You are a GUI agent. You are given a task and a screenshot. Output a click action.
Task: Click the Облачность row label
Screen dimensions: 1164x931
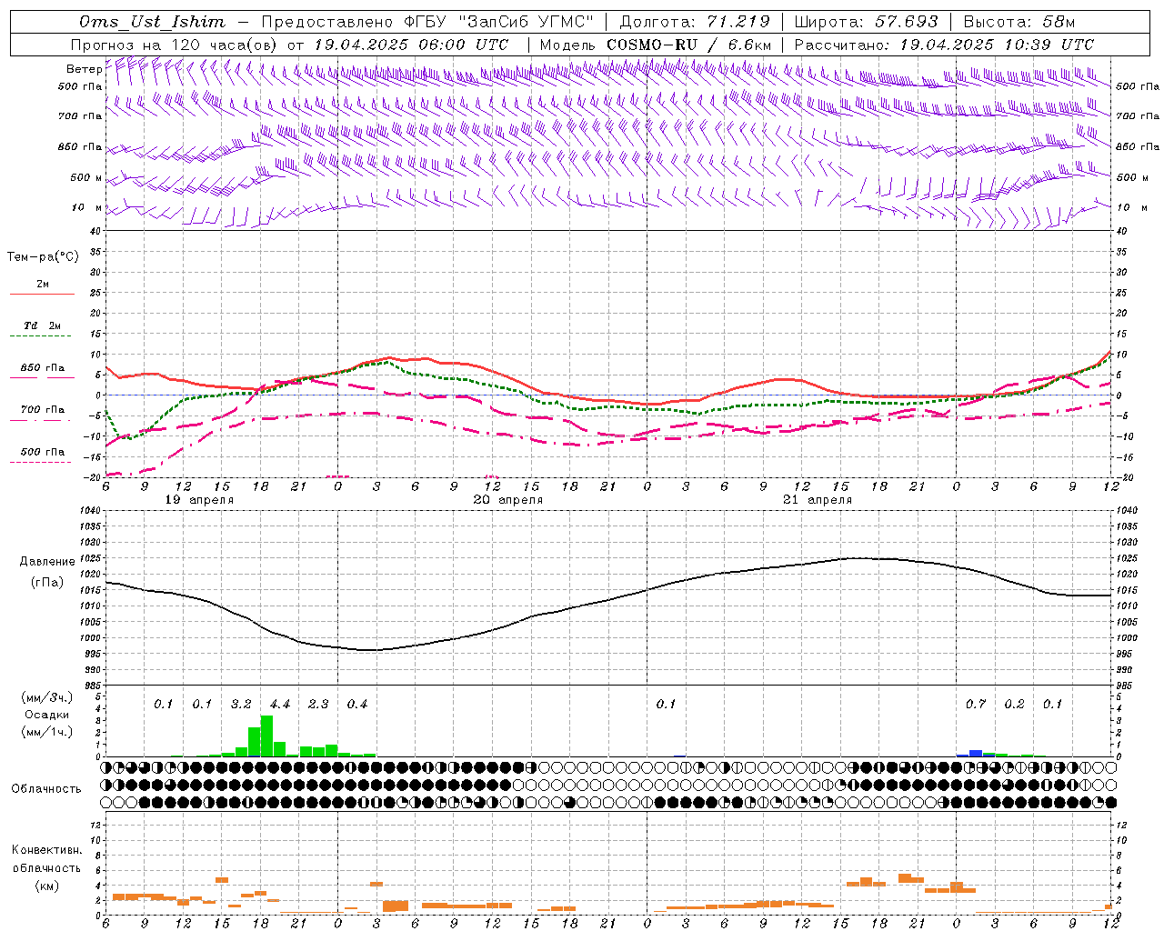pyautogui.click(x=46, y=789)
